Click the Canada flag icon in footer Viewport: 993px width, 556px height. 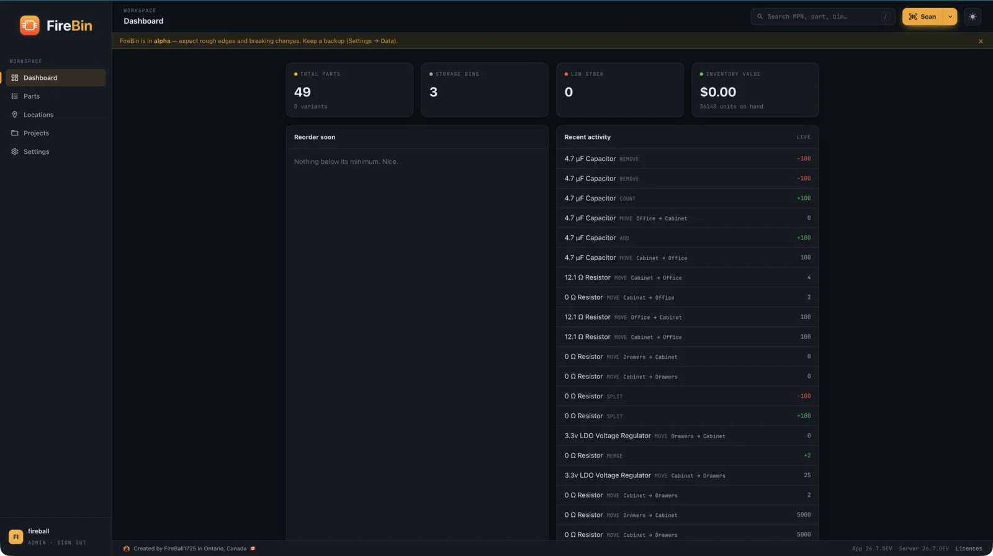pyautogui.click(x=253, y=549)
